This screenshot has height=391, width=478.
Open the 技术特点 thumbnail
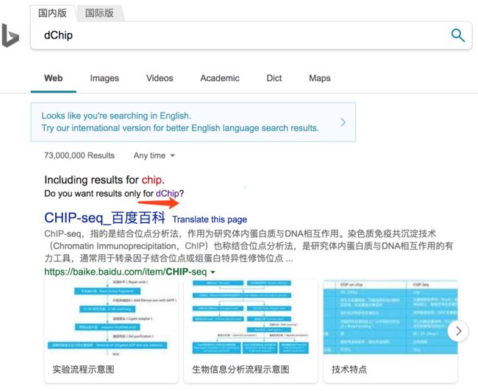pyautogui.click(x=390, y=331)
